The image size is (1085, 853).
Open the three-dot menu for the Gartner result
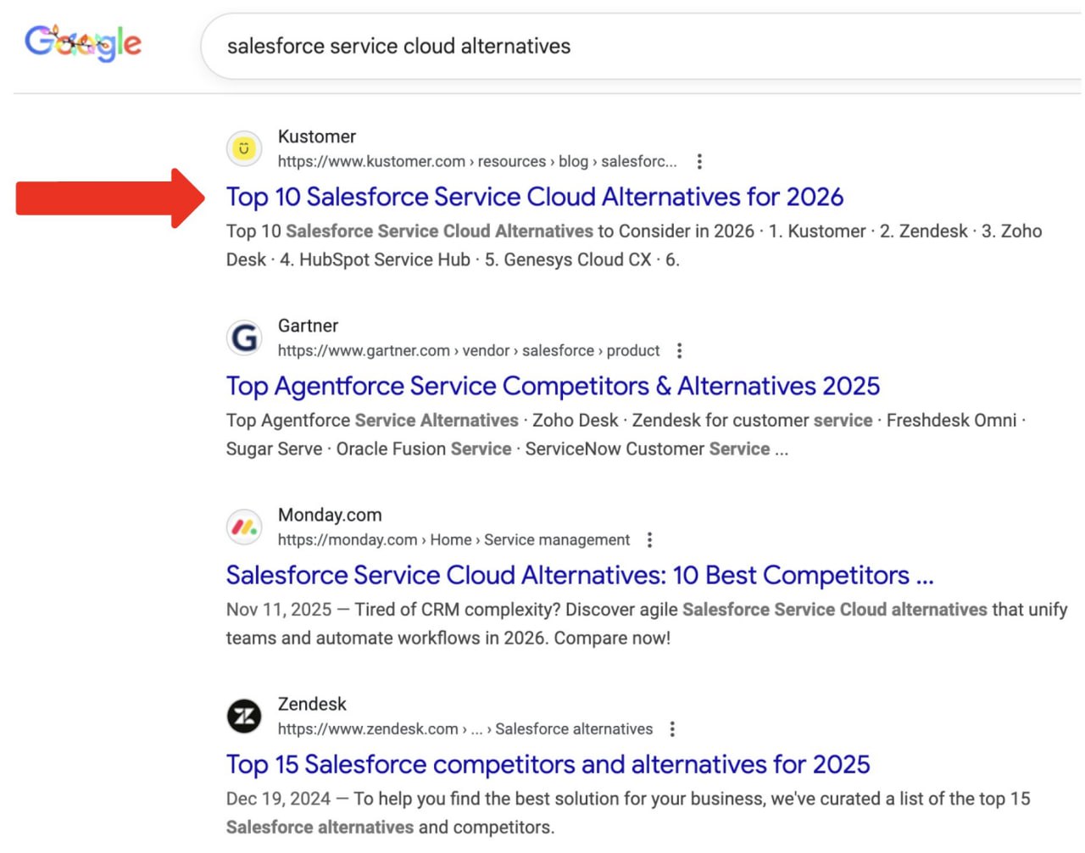(679, 351)
